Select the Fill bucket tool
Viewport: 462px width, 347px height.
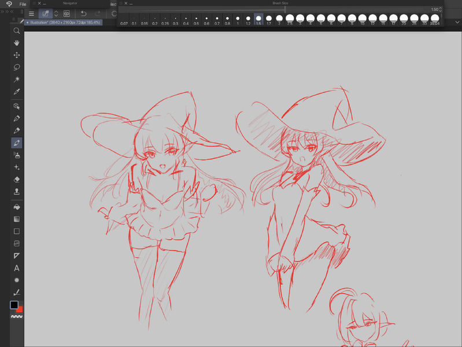click(17, 207)
